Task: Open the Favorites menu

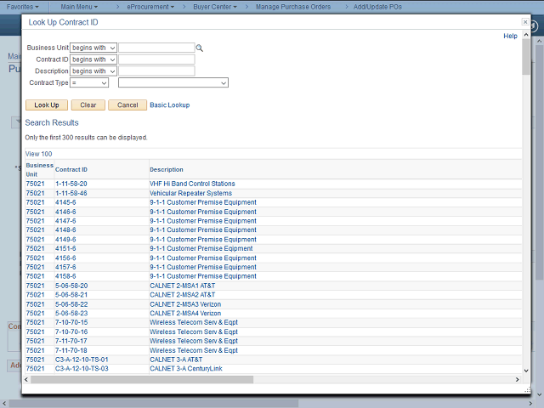Action: [x=23, y=6]
